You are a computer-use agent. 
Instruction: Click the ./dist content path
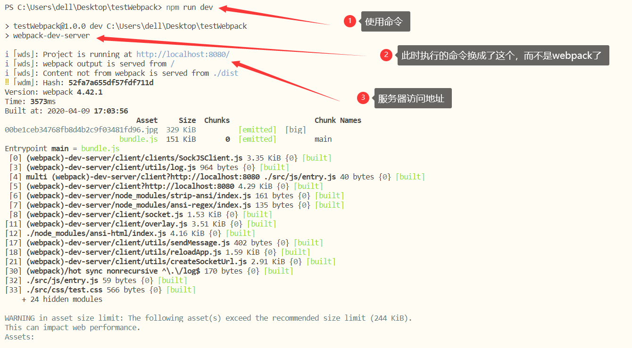pos(225,73)
